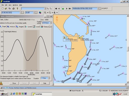
Task: Open the Heights tab
Action: [x=20, y=27]
